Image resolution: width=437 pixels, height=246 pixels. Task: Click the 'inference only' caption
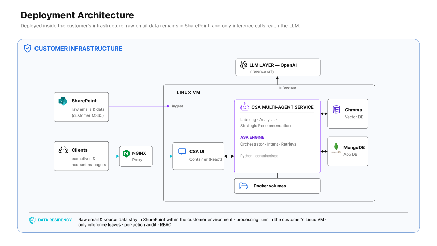pyautogui.click(x=262, y=71)
